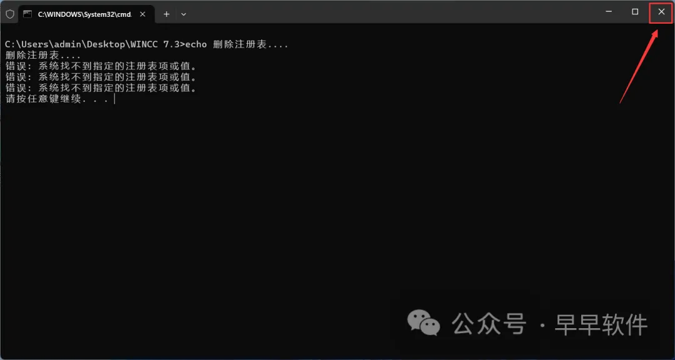
Task: Click the WeChat logo in the watermark
Action: 424,323
